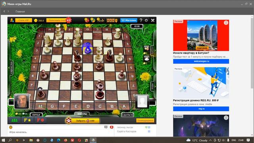Open File Explorer from the taskbar

click(31, 140)
